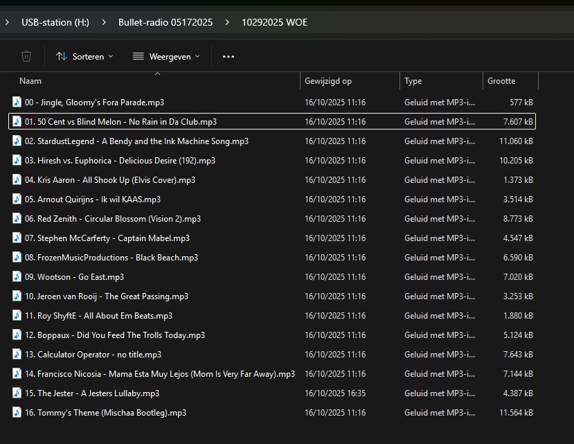Click the 3.514 kB size value
The height and width of the screenshot is (444, 574).
click(x=518, y=199)
